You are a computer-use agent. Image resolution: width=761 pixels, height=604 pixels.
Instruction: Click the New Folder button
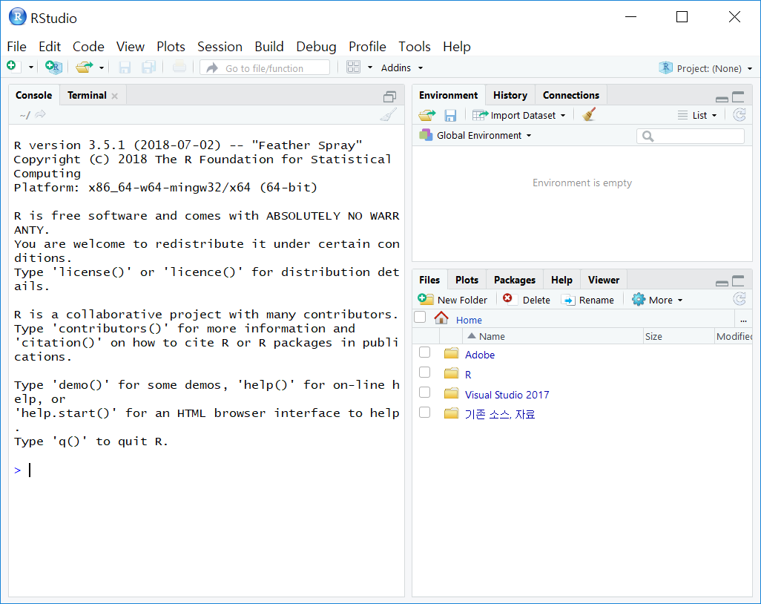(452, 300)
